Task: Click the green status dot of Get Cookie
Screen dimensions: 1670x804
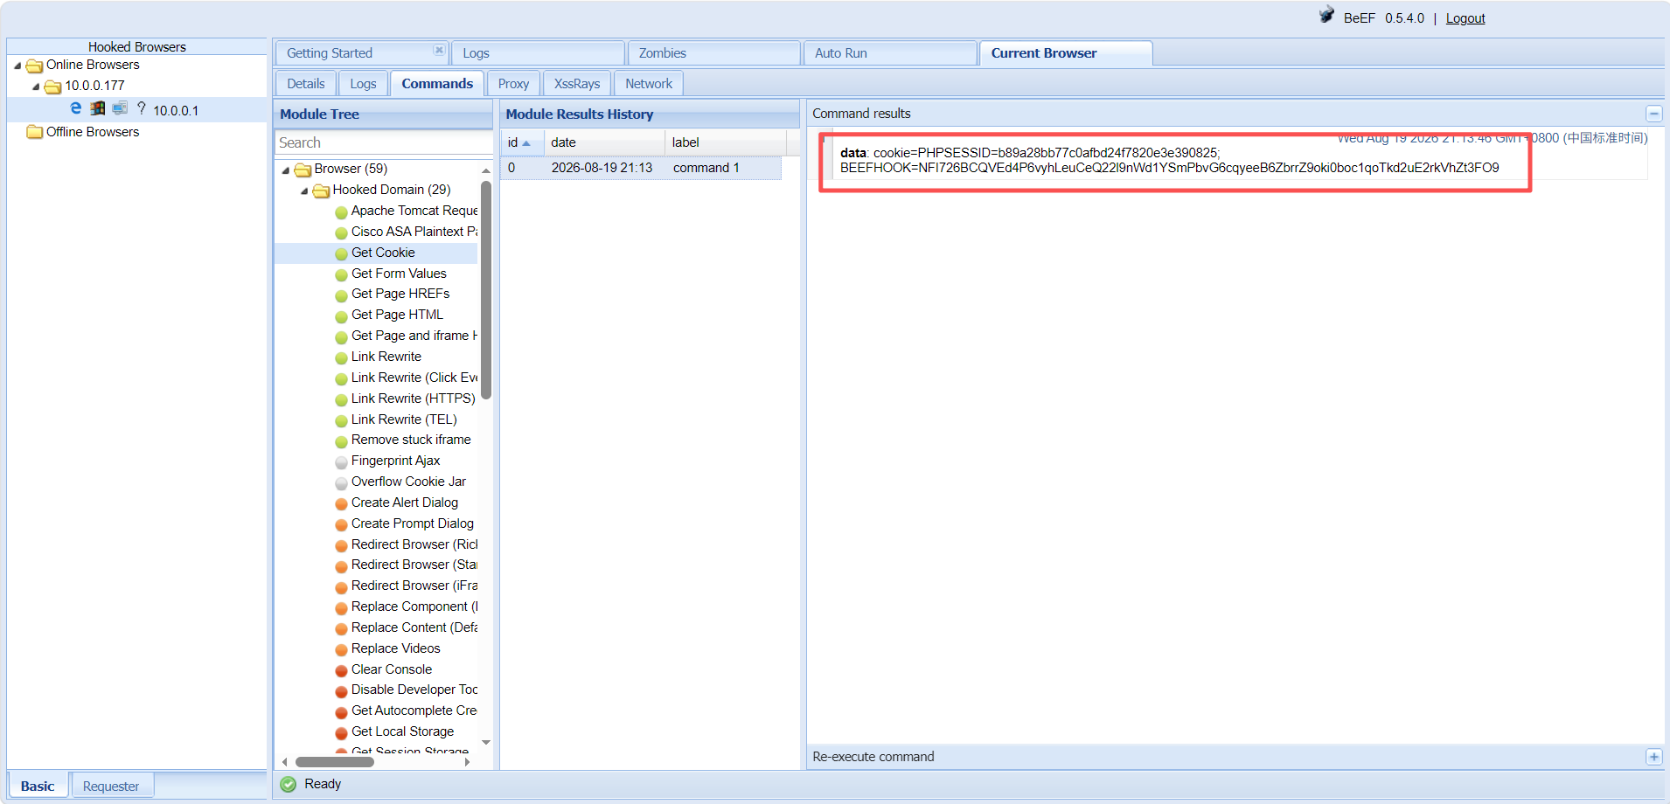Action: (341, 253)
